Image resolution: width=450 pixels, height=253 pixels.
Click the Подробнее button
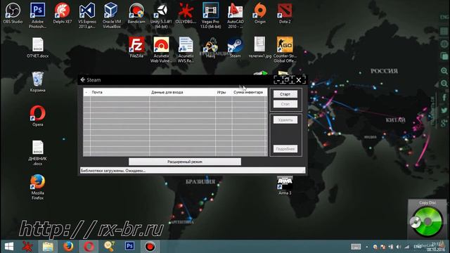(x=285, y=149)
